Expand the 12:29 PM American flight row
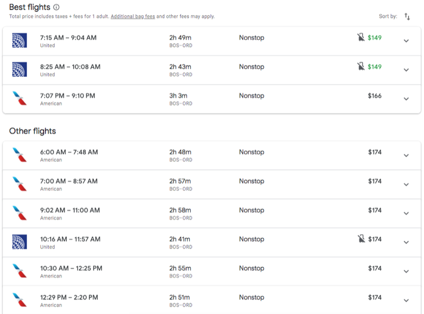This screenshot has width=424, height=314. pyautogui.click(x=406, y=300)
